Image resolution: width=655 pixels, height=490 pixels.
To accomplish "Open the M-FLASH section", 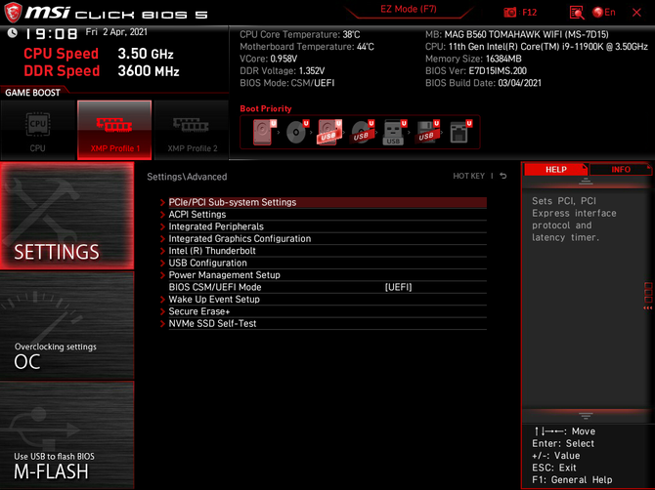I will tap(66, 435).
